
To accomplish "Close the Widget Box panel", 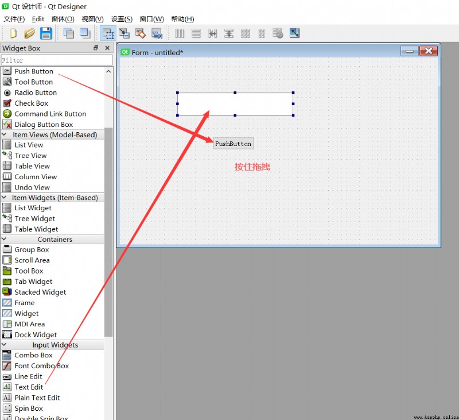I will (107, 48).
